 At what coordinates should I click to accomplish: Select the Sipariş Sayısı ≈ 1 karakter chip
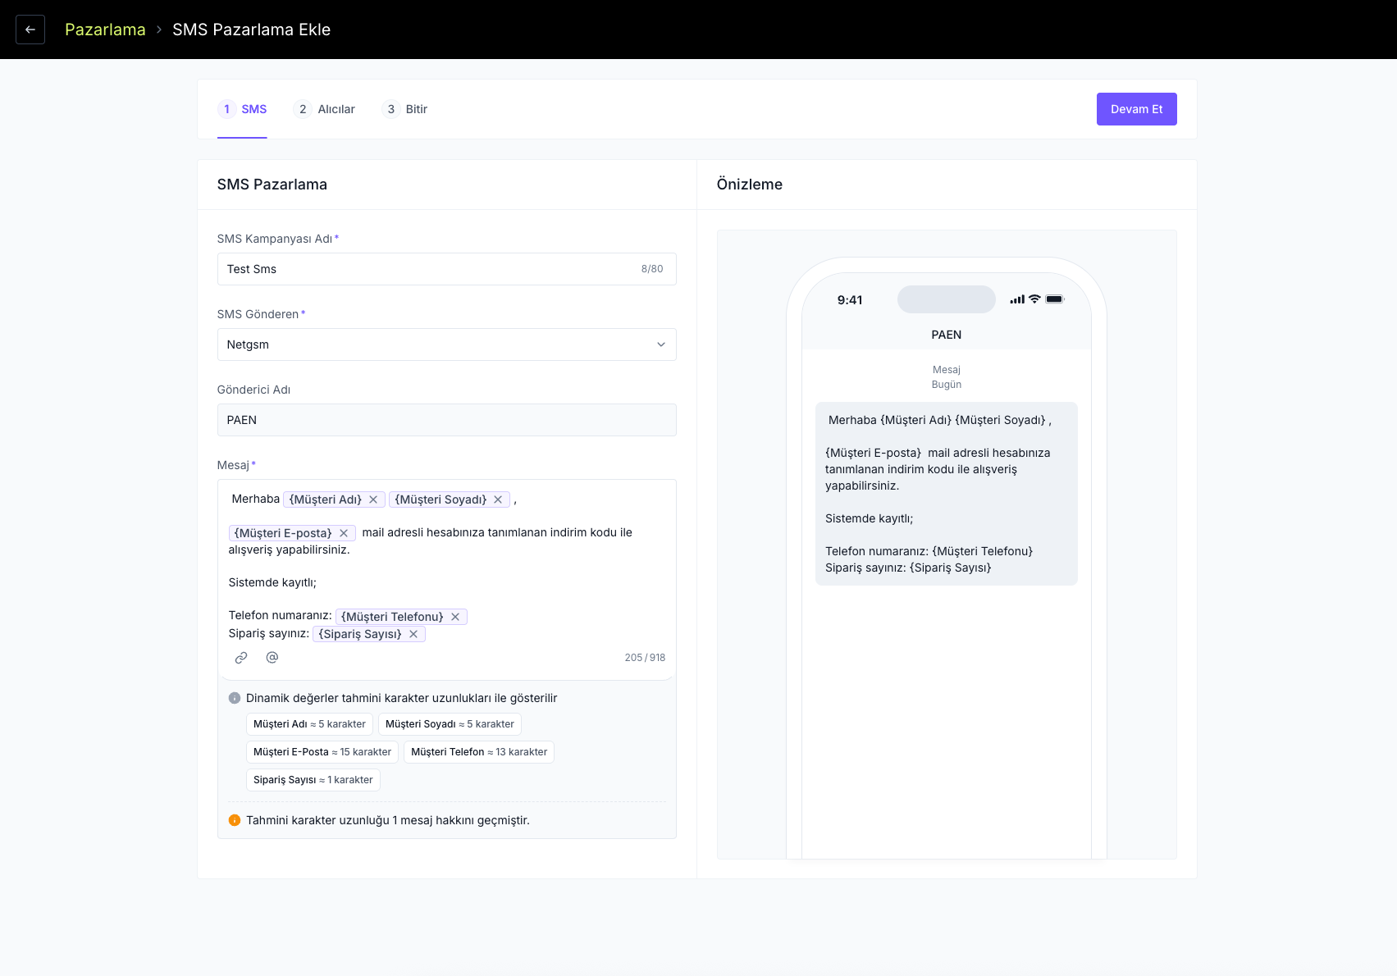tap(313, 780)
